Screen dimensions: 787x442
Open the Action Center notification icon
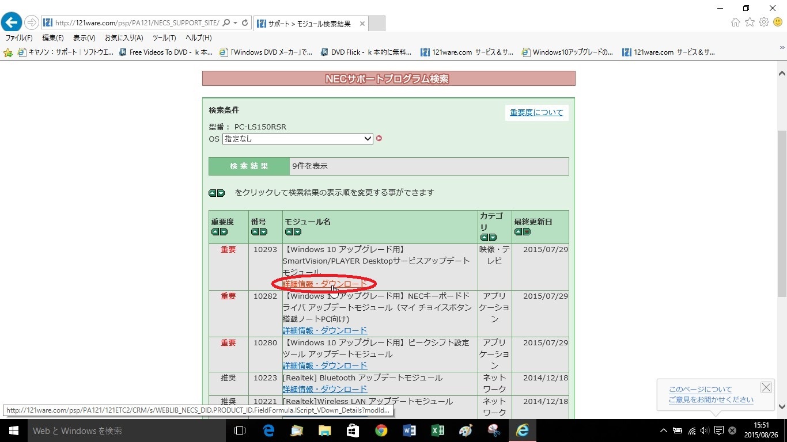[x=718, y=430]
